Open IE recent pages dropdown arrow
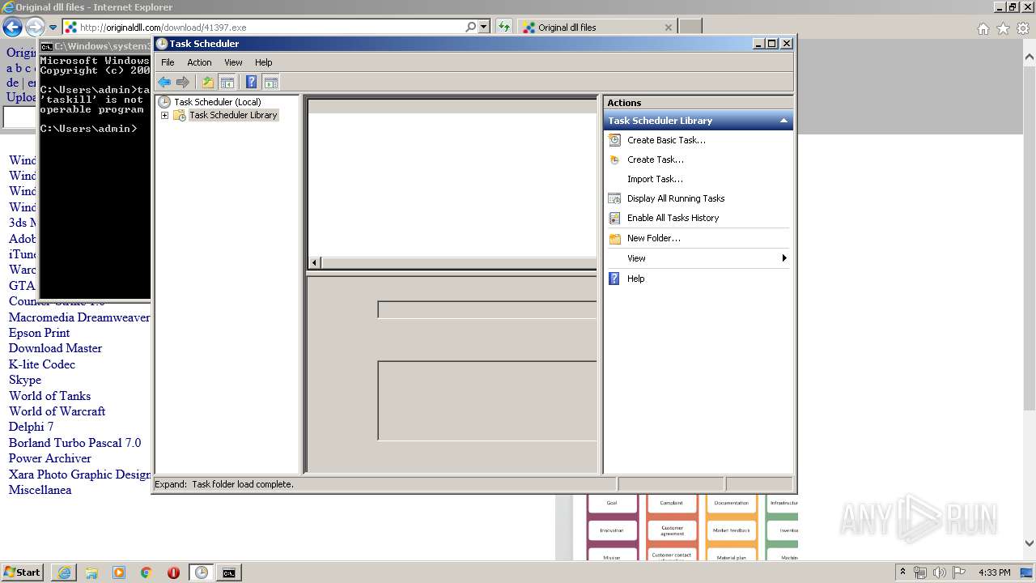The height and width of the screenshot is (583, 1036). click(53, 28)
